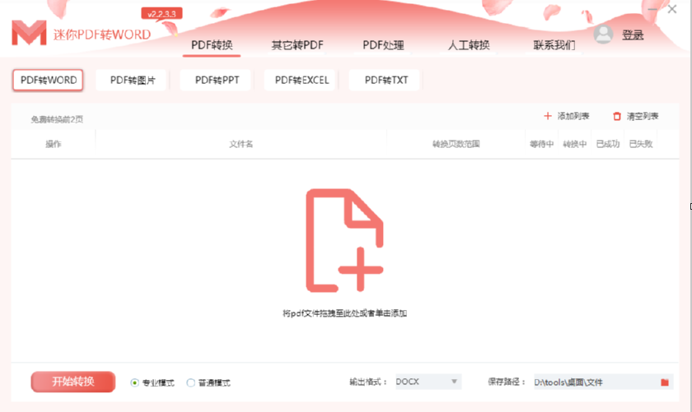Viewport: 692px width, 412px height.
Task: Click the v2.2.3.3 version badge
Action: tap(161, 14)
